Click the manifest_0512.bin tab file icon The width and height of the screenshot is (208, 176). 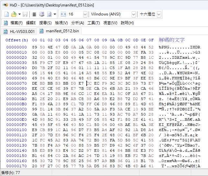pos(41,31)
